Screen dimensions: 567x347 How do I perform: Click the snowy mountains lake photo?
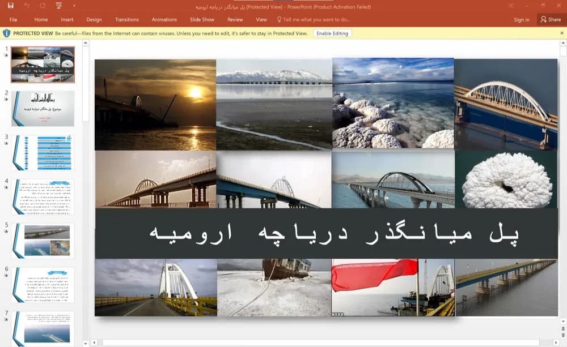point(274,104)
